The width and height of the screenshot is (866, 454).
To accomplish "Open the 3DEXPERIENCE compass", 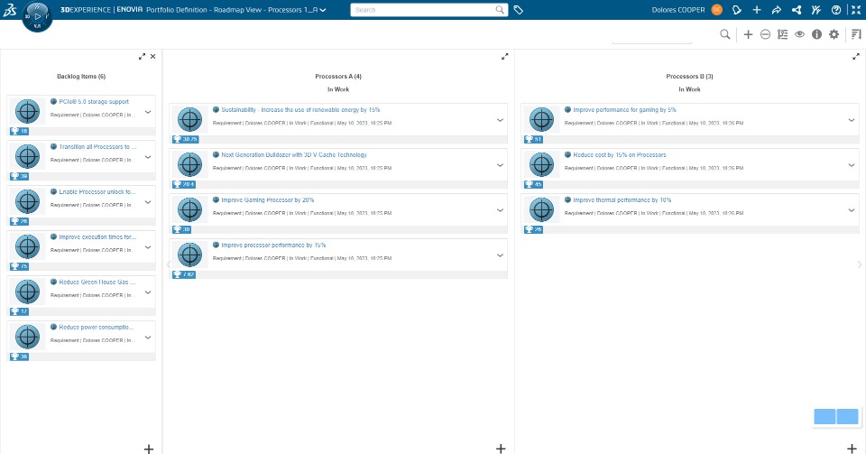I will point(37,16).
